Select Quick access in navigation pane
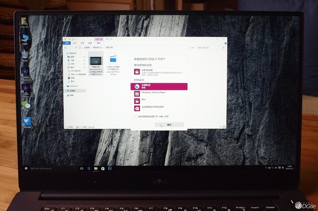The height and width of the screenshot is (211, 318). pyautogui.click(x=72, y=53)
